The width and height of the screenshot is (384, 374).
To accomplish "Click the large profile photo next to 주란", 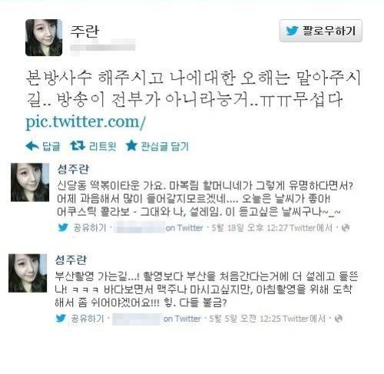I will 44,38.
